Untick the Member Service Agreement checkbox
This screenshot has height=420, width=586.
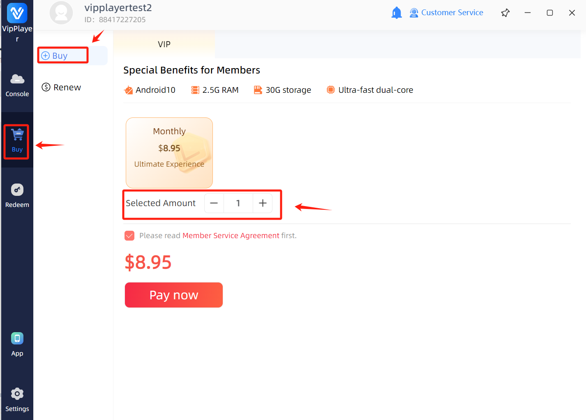tap(129, 236)
